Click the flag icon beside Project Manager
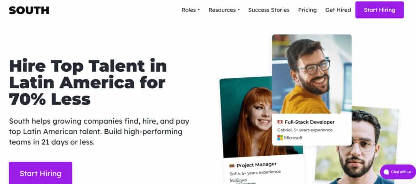 point(232,165)
